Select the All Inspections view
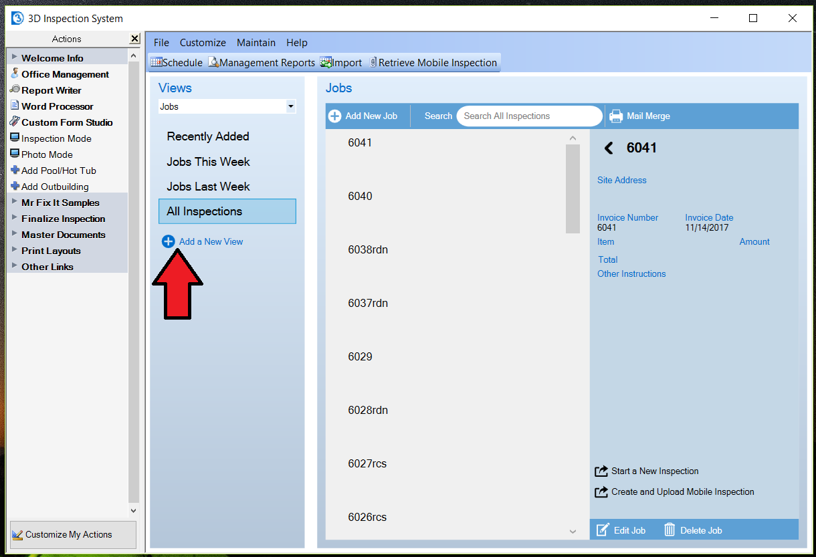 [227, 211]
